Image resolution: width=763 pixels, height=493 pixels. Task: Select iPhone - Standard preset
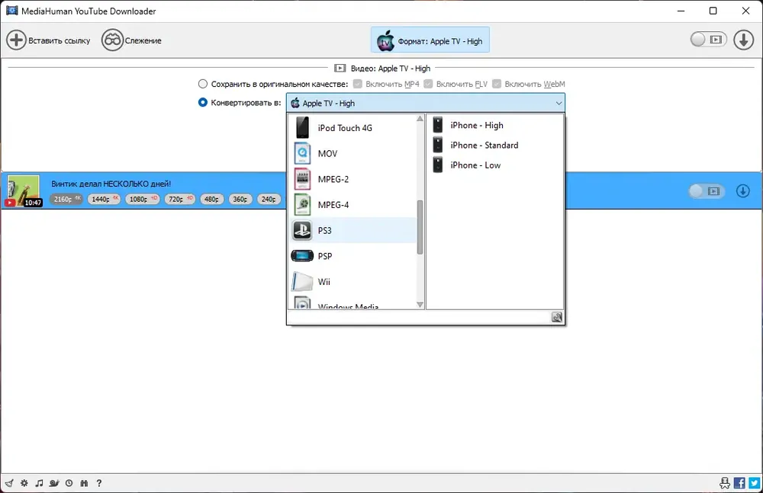(x=495, y=146)
